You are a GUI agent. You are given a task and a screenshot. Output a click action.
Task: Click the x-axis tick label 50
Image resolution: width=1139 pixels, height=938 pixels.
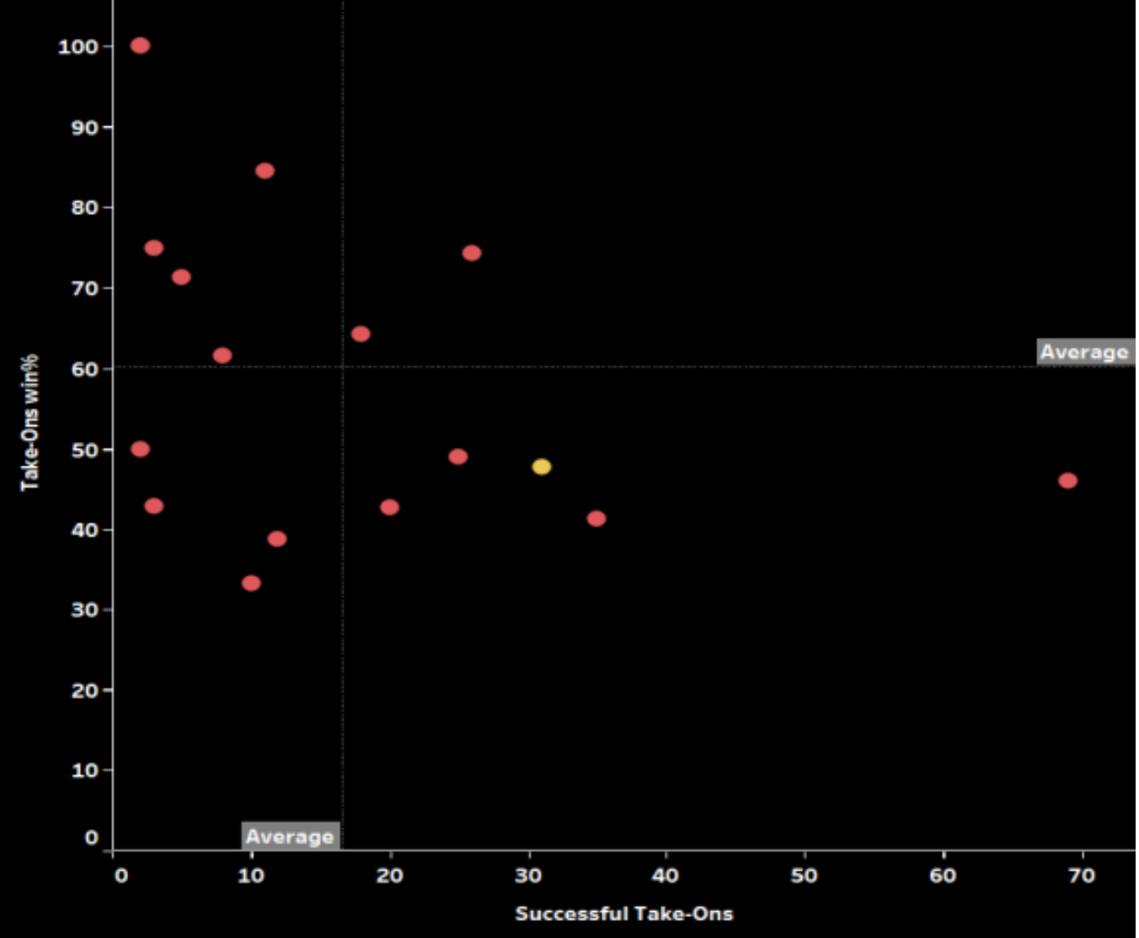tap(805, 876)
